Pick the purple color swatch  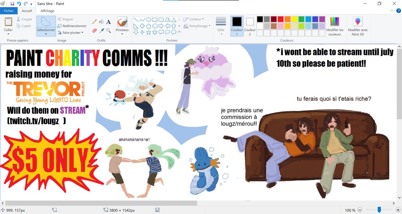point(322,19)
